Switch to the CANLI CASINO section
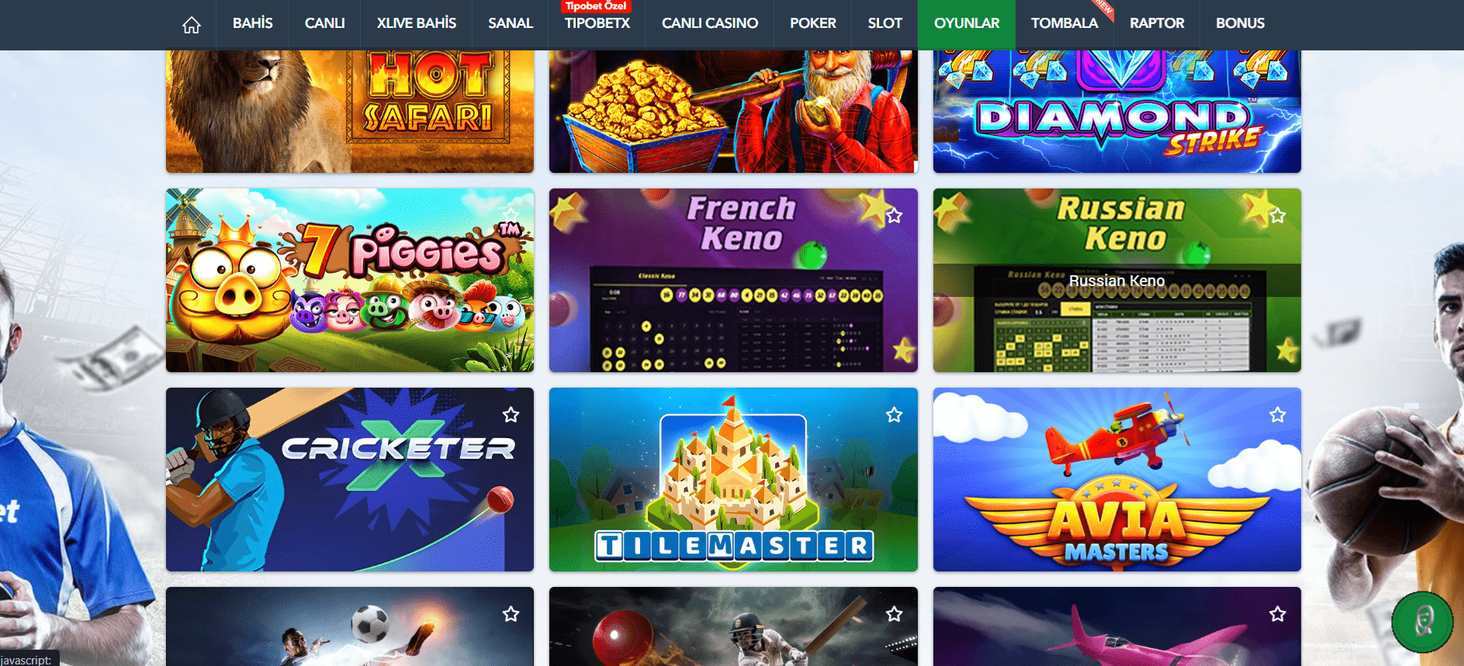1464x666 pixels. pos(709,23)
